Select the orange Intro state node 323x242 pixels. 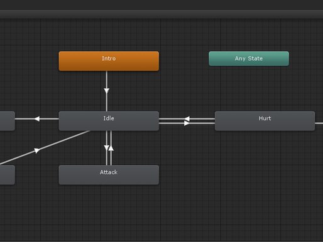[x=109, y=61]
